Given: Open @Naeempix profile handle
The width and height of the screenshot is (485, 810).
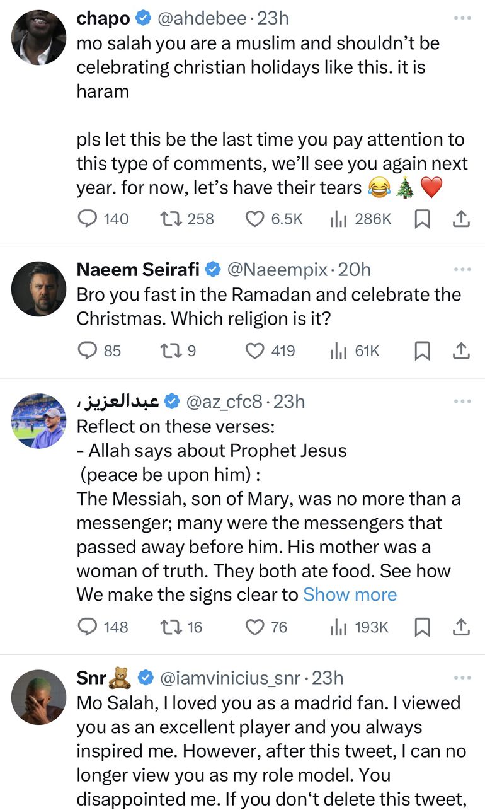Looking at the screenshot, I should (277, 270).
